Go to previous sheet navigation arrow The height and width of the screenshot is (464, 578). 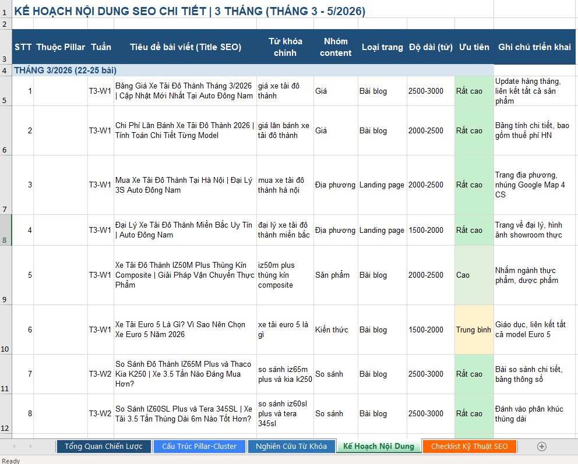[x=14, y=447]
